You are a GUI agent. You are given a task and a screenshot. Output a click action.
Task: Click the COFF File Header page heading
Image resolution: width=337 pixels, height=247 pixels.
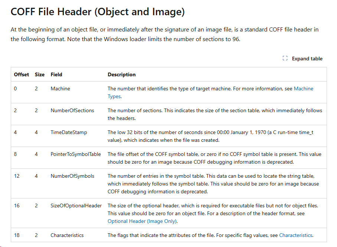pos(98,12)
